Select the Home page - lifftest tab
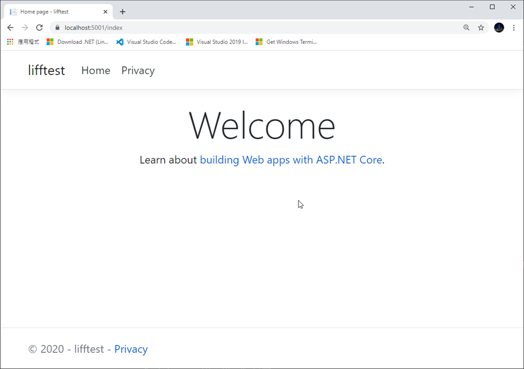The width and height of the screenshot is (524, 369). [x=52, y=12]
